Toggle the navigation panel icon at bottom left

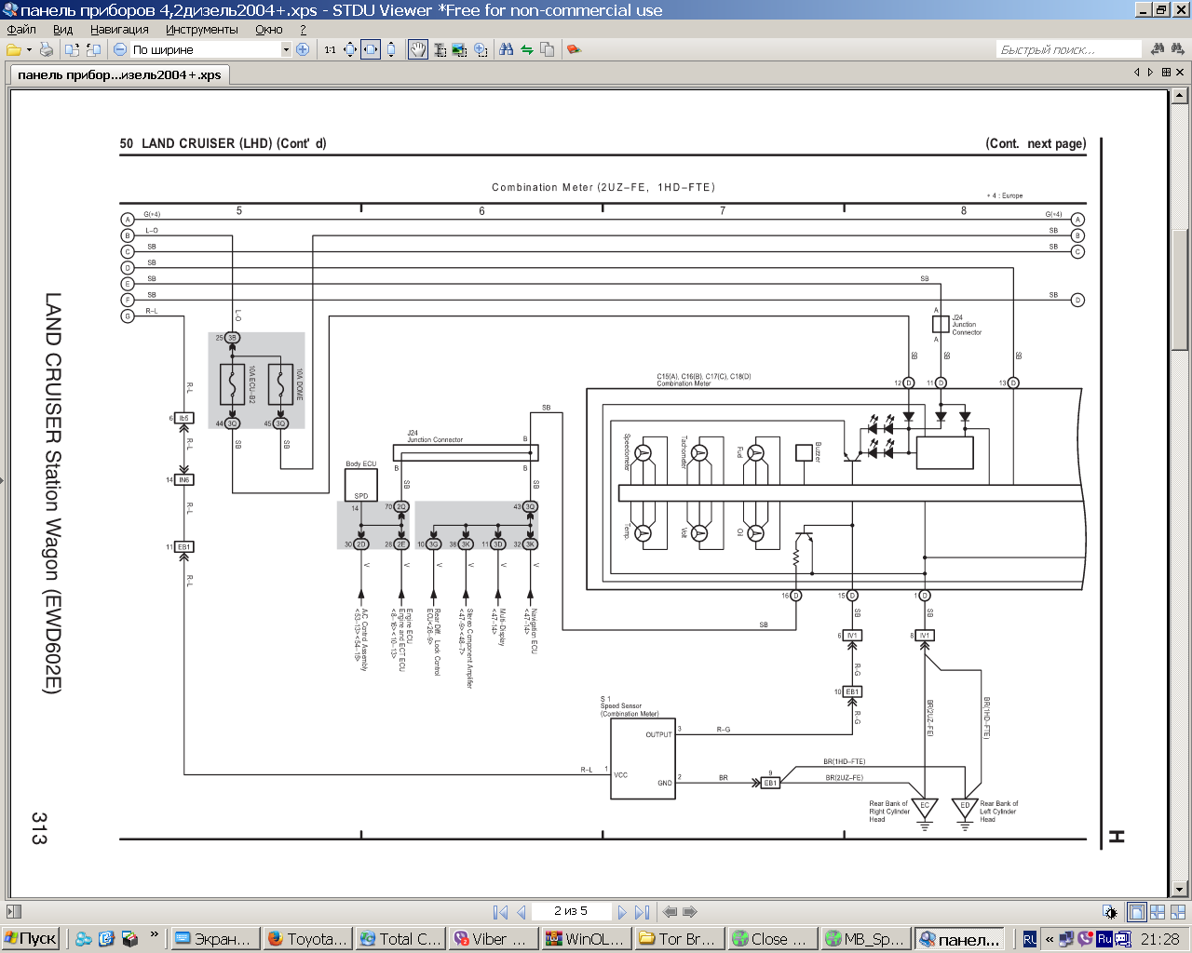(14, 912)
